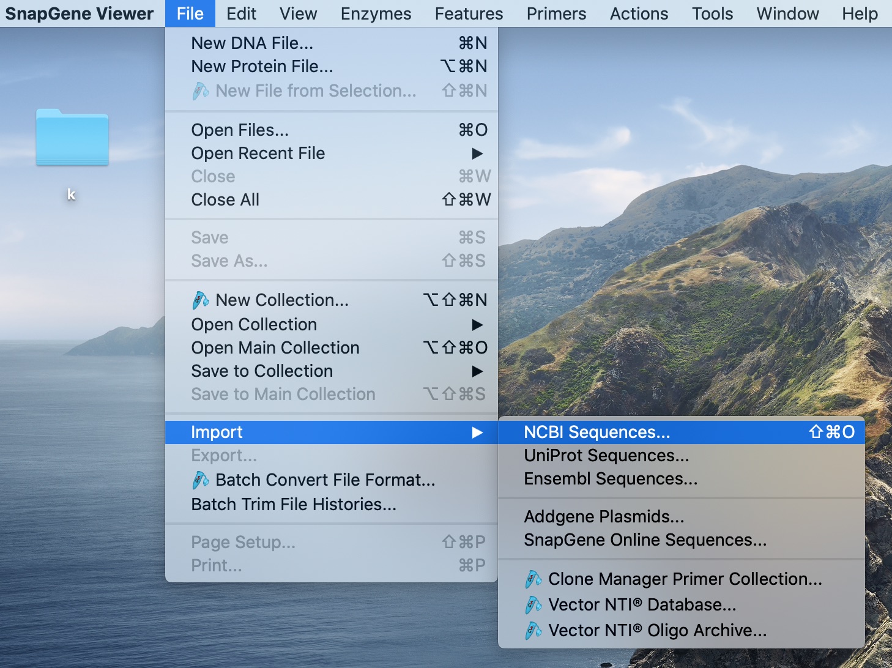Click SnapGene icon beside New Collection

pos(201,300)
